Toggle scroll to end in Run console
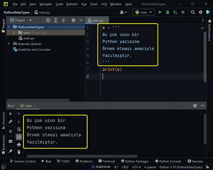213x170 pixels. click(x=19, y=137)
